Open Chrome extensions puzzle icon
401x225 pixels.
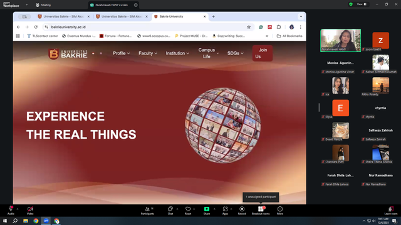[279, 27]
